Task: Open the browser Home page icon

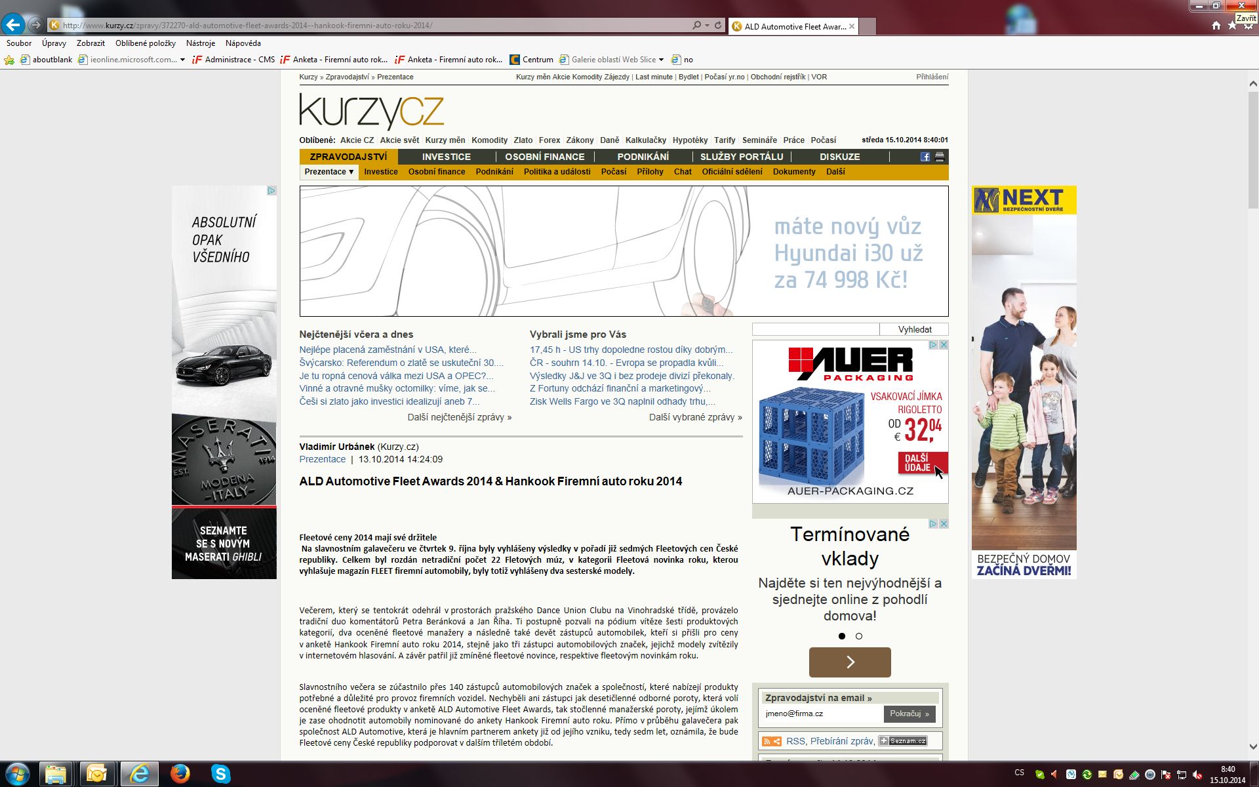Action: click(x=1216, y=26)
